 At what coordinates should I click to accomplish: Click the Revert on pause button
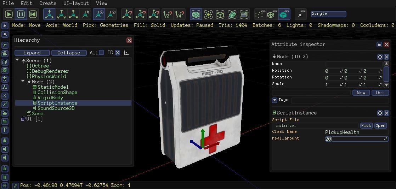pos(33,14)
